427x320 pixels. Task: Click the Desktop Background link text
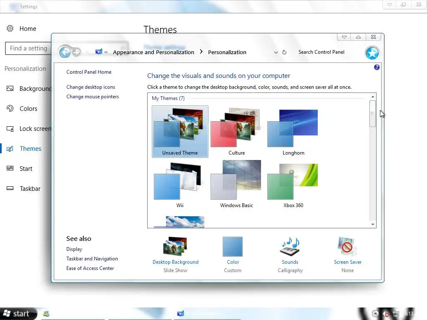176,262
